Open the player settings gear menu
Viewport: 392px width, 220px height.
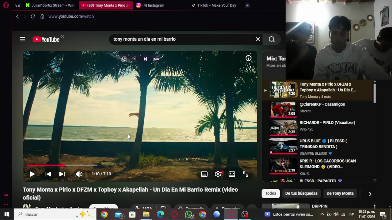tap(218, 174)
